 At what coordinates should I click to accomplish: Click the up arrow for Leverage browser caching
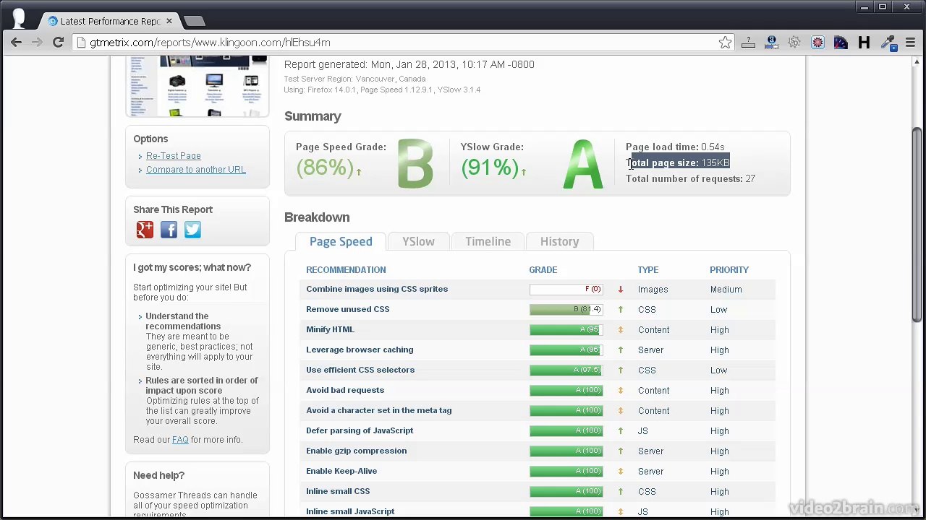tap(620, 350)
